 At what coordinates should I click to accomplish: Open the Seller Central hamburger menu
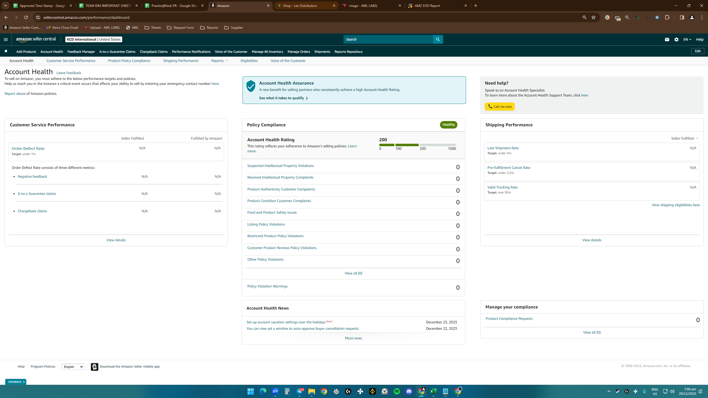click(6, 39)
